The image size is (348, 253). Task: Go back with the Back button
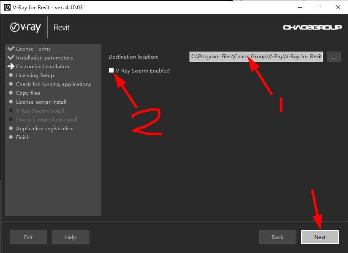pos(277,237)
